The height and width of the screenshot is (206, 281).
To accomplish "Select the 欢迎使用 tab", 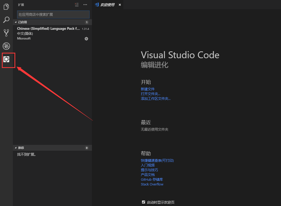I will tap(107, 5).
